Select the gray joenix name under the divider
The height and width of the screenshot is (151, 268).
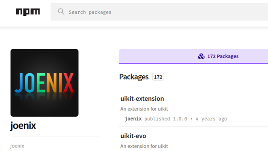17,146
